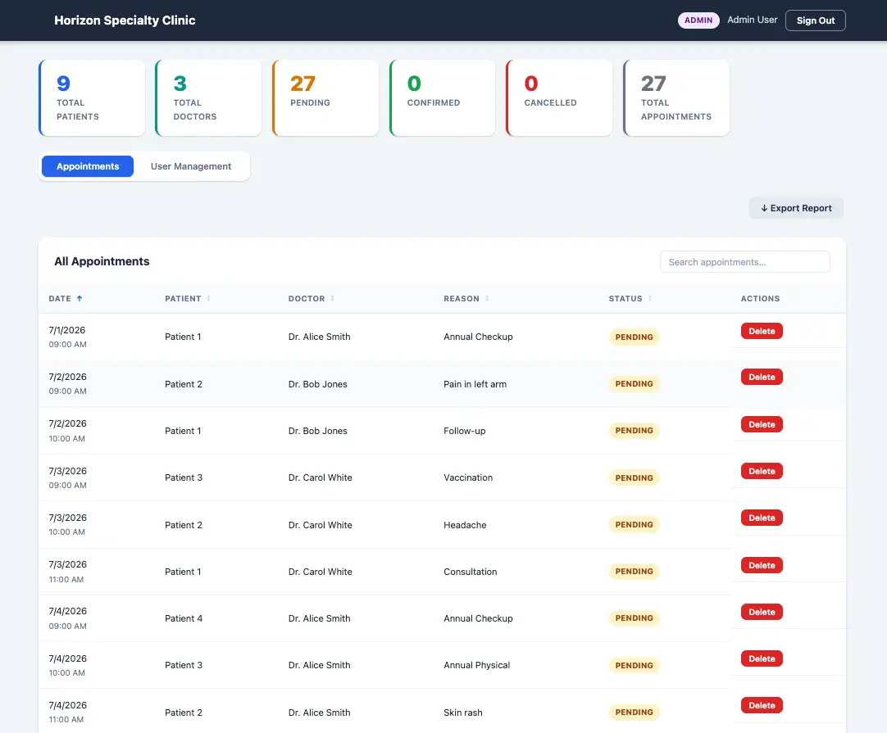887x733 pixels.
Task: Sort by the Patient column icon
Action: point(209,298)
